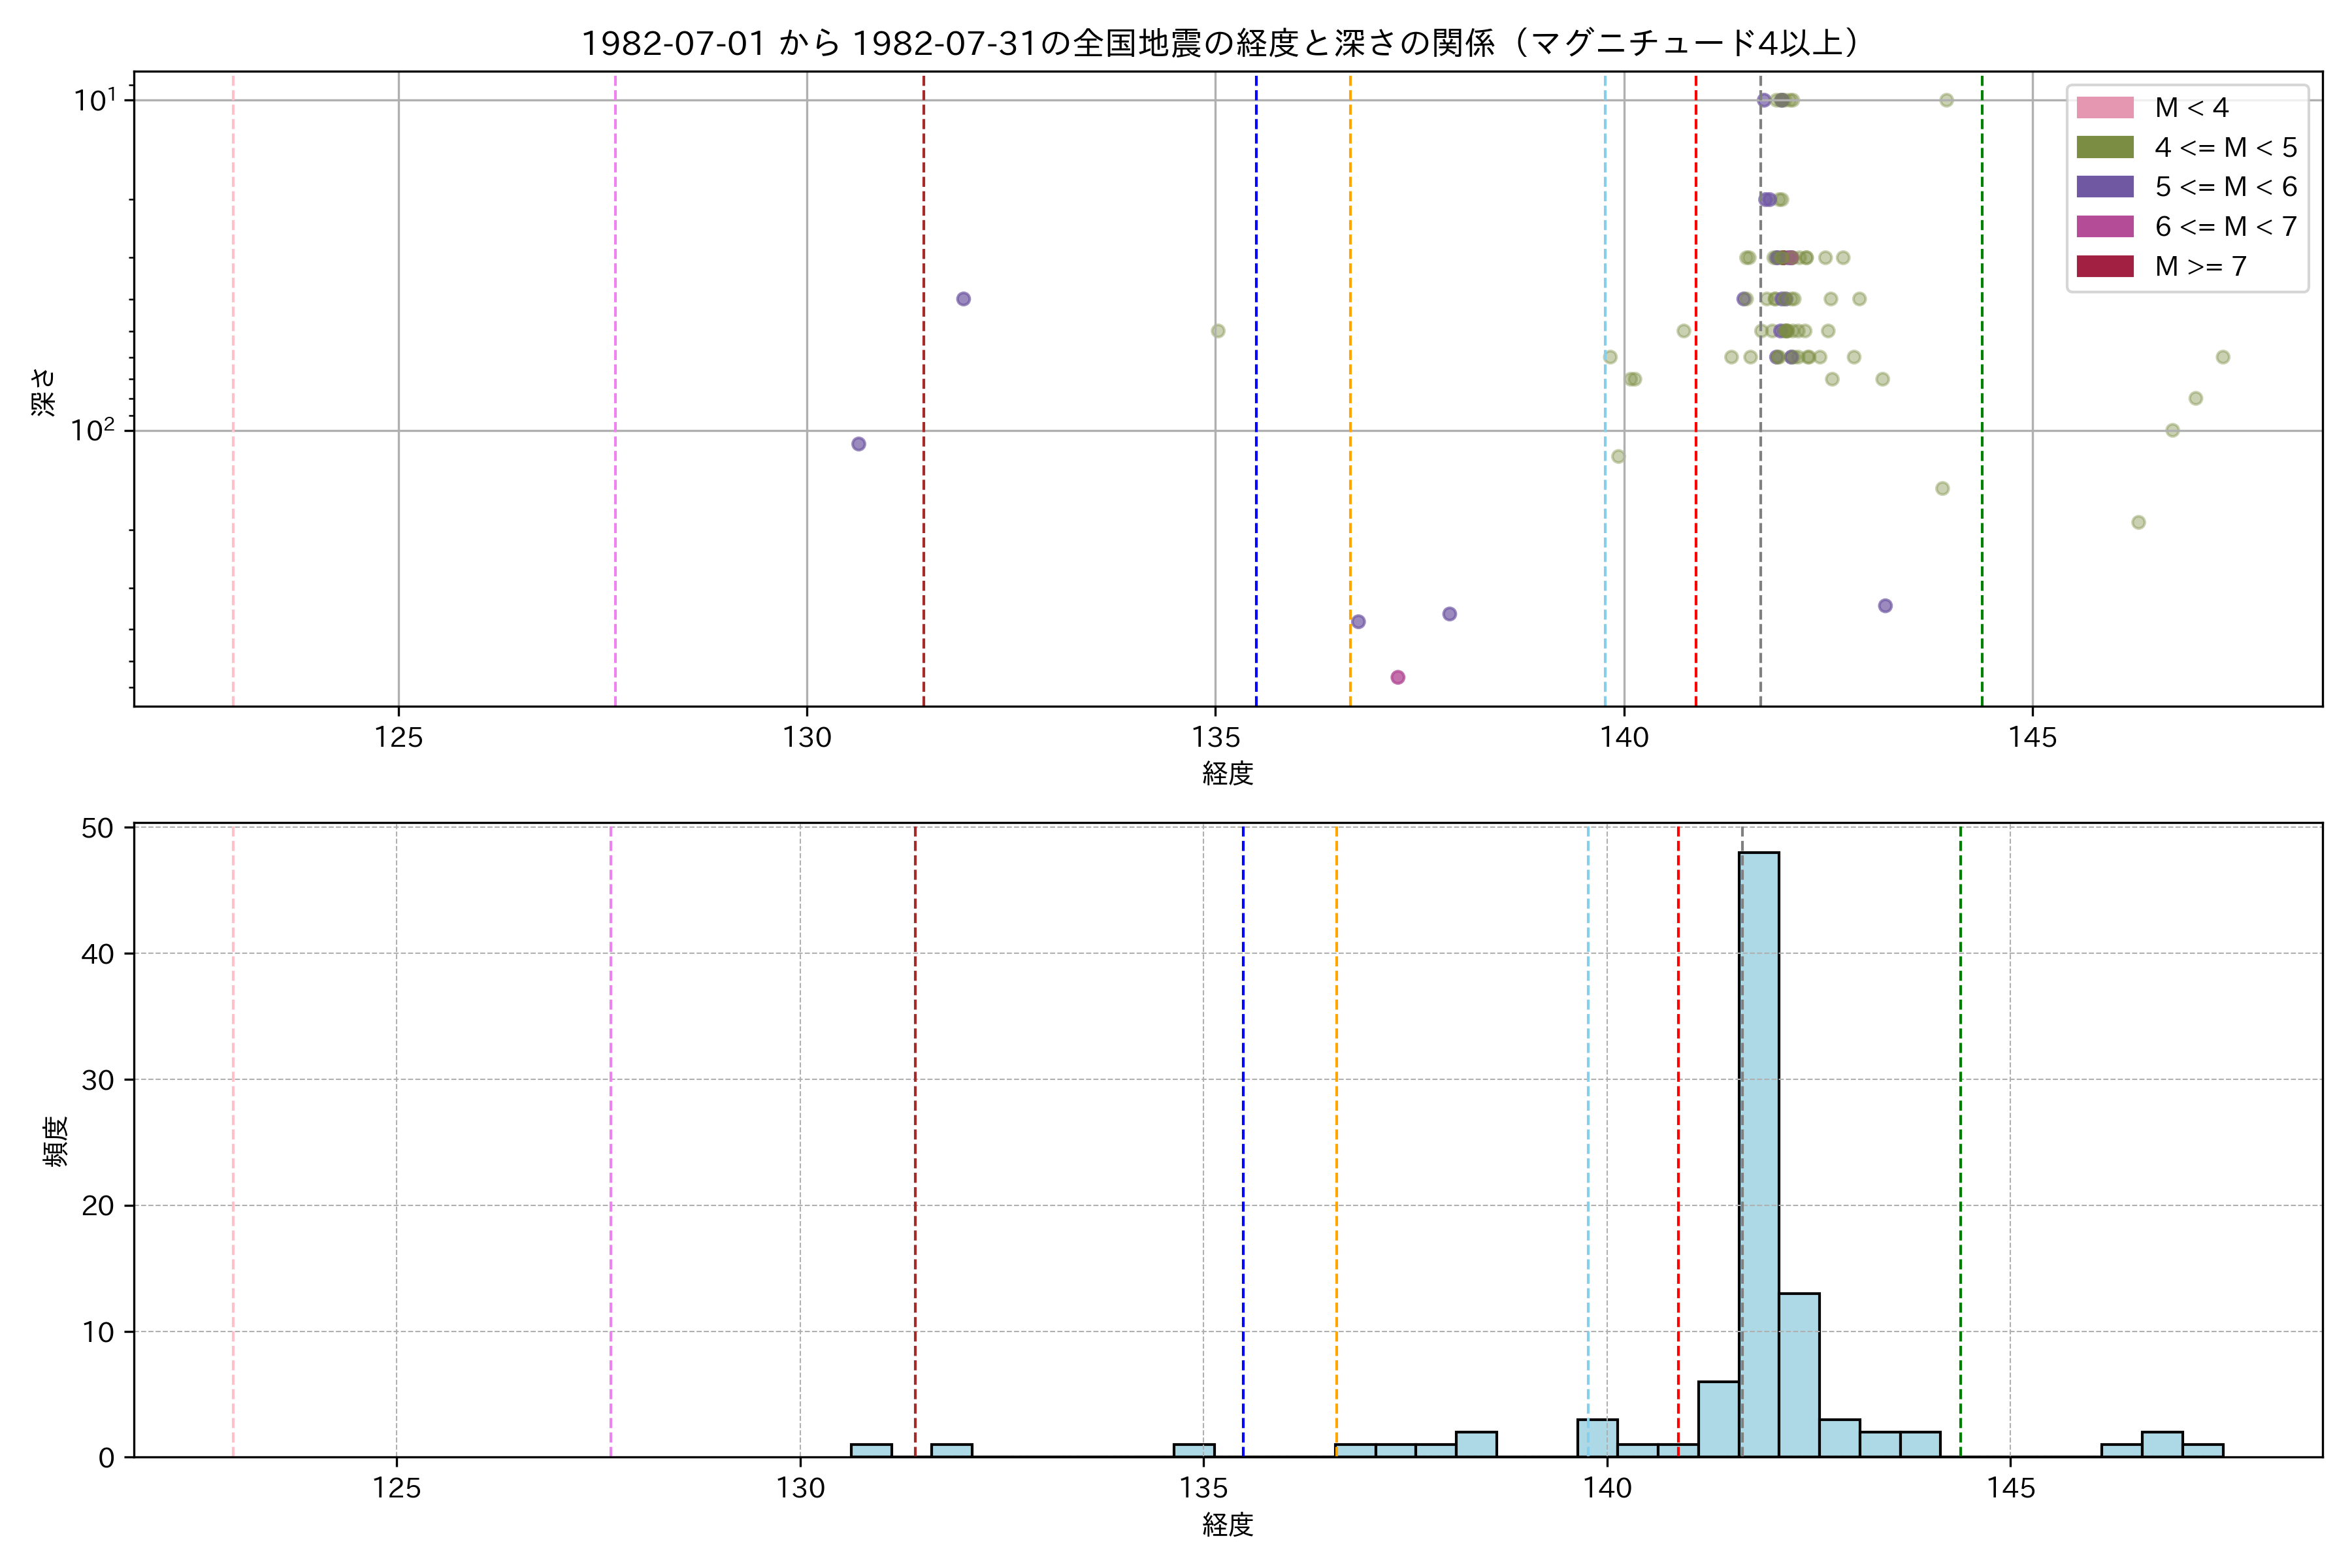The image size is (2352, 1568).
Task: Click the small histogram bar just left of 135
Action: pyautogui.click(x=1194, y=1450)
